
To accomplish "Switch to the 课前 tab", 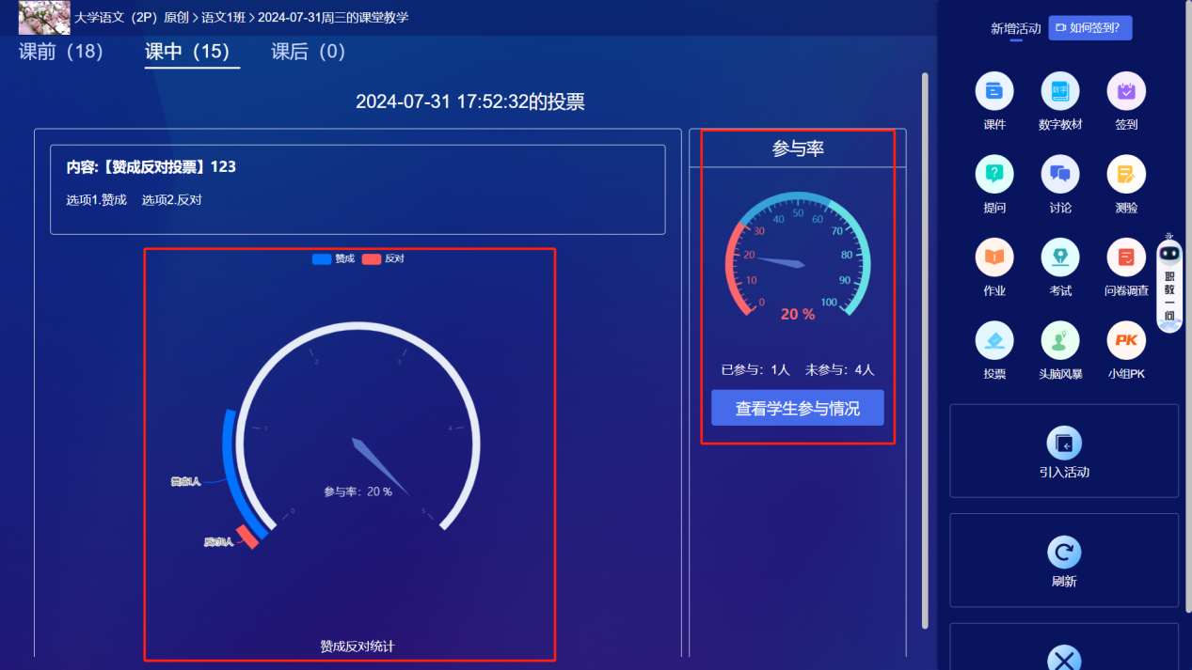I will [60, 54].
